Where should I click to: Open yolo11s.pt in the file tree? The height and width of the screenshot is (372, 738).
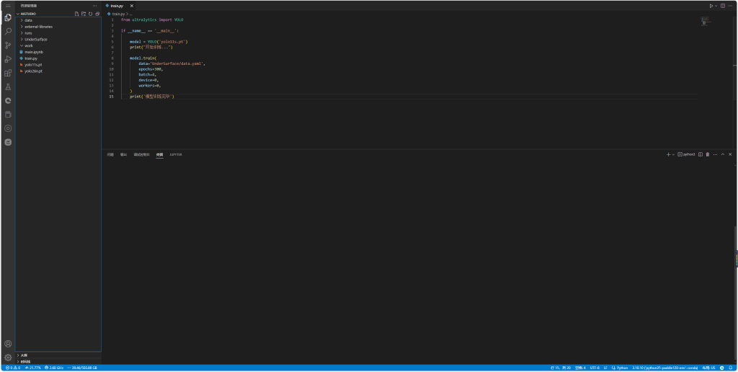(x=33, y=64)
